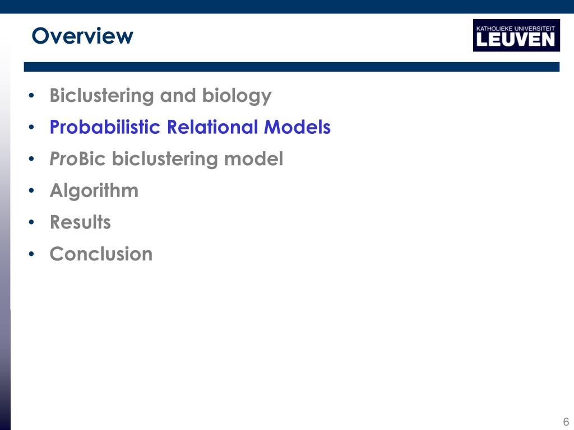Viewport: 574px width, 430px height.
Task: Select the Algorithm bullet text
Action: coord(94,190)
